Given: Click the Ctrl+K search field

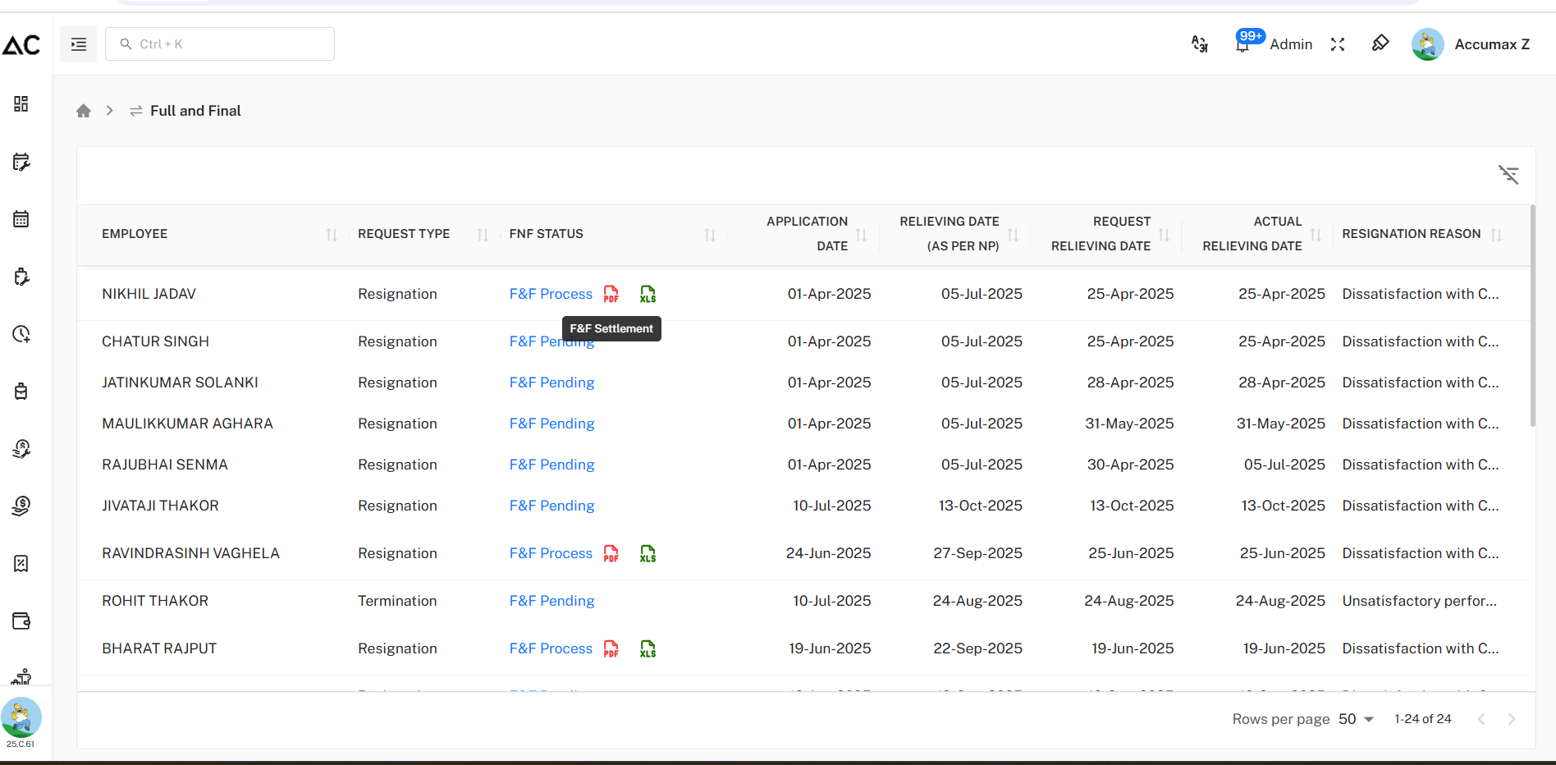Looking at the screenshot, I should pos(220,44).
